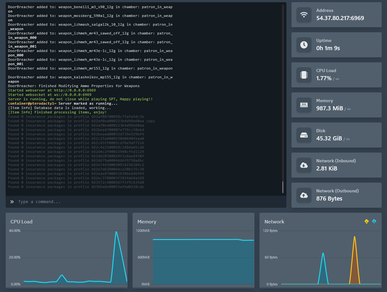Click the insurance line for profile 662bea4700007e759cc10ebd
Image resolution: width=387 pixels, height=292 pixels.
[76, 130]
